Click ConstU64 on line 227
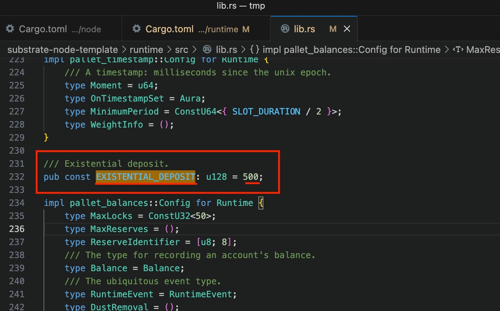 tap(195, 112)
